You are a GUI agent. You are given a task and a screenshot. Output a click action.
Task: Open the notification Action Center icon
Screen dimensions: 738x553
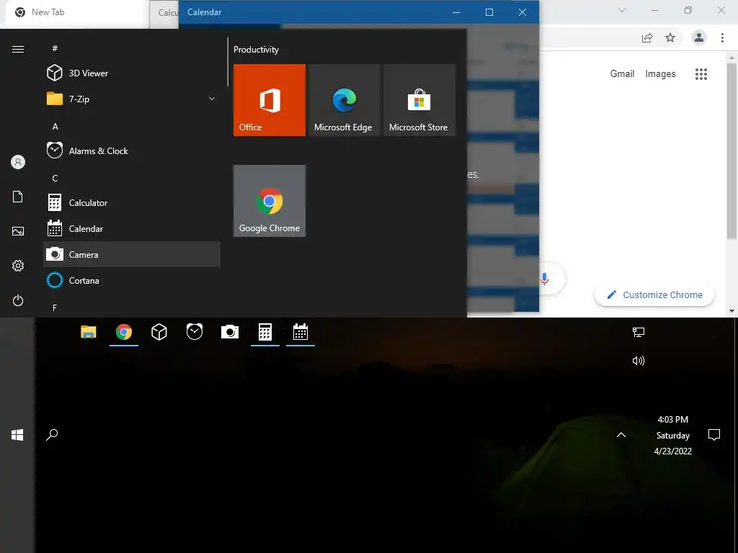714,435
